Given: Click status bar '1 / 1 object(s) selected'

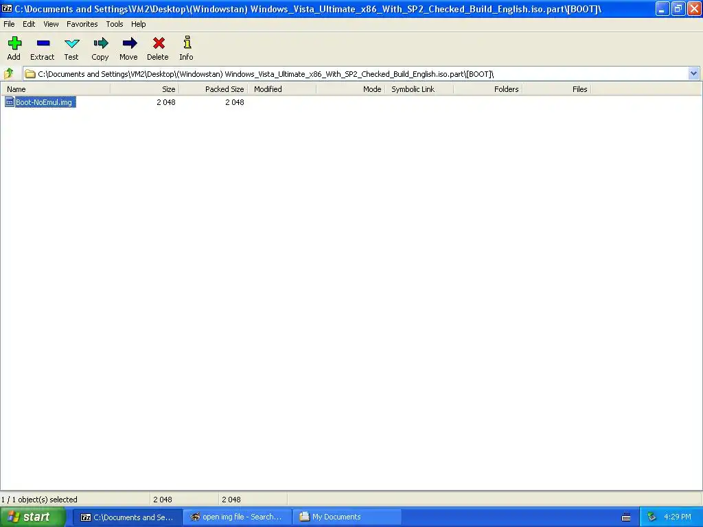Looking at the screenshot, I should click(x=39, y=500).
